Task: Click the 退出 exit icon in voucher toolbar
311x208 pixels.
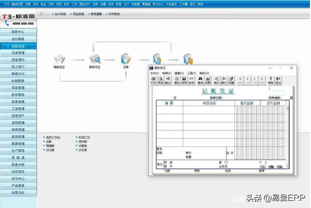Action: coord(278,80)
